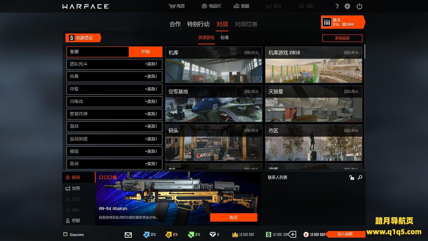Open the mail envelope icon
Screen dimensions: 428x241
click(128, 235)
